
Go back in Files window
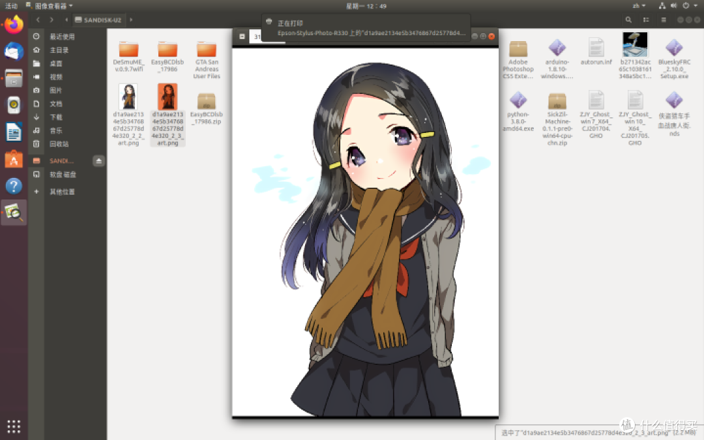click(x=38, y=20)
